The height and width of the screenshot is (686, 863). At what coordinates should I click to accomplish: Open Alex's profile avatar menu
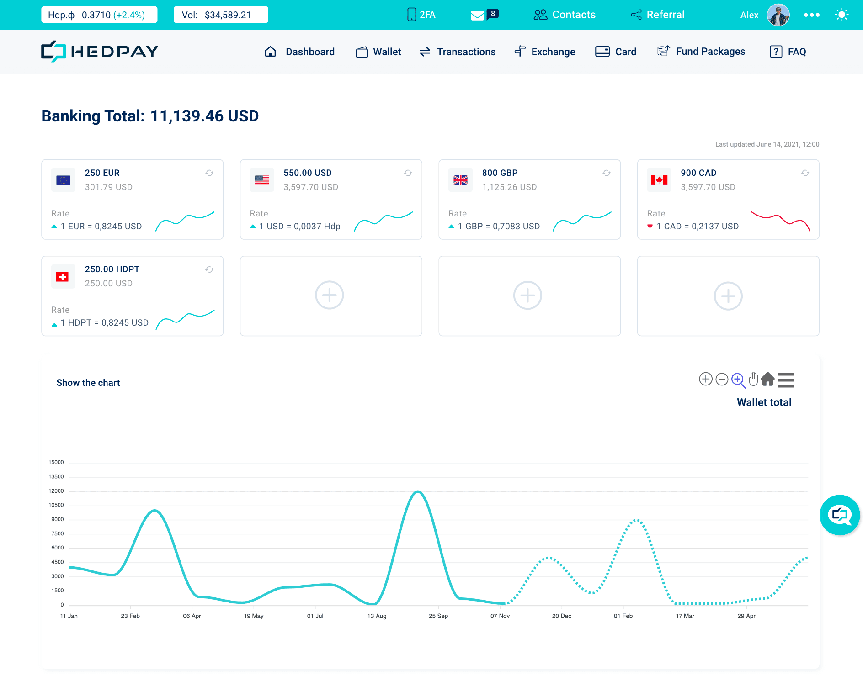point(778,15)
